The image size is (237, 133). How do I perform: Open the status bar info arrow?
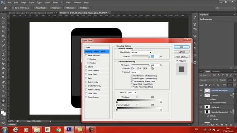point(50,121)
